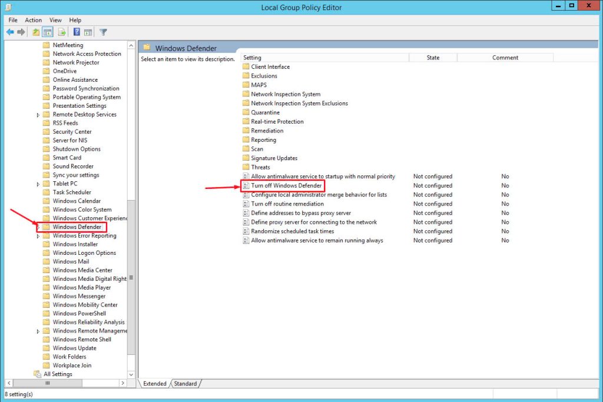Select Allow antimalware service to startup with normal priority
603x402 pixels.
tap(323, 177)
